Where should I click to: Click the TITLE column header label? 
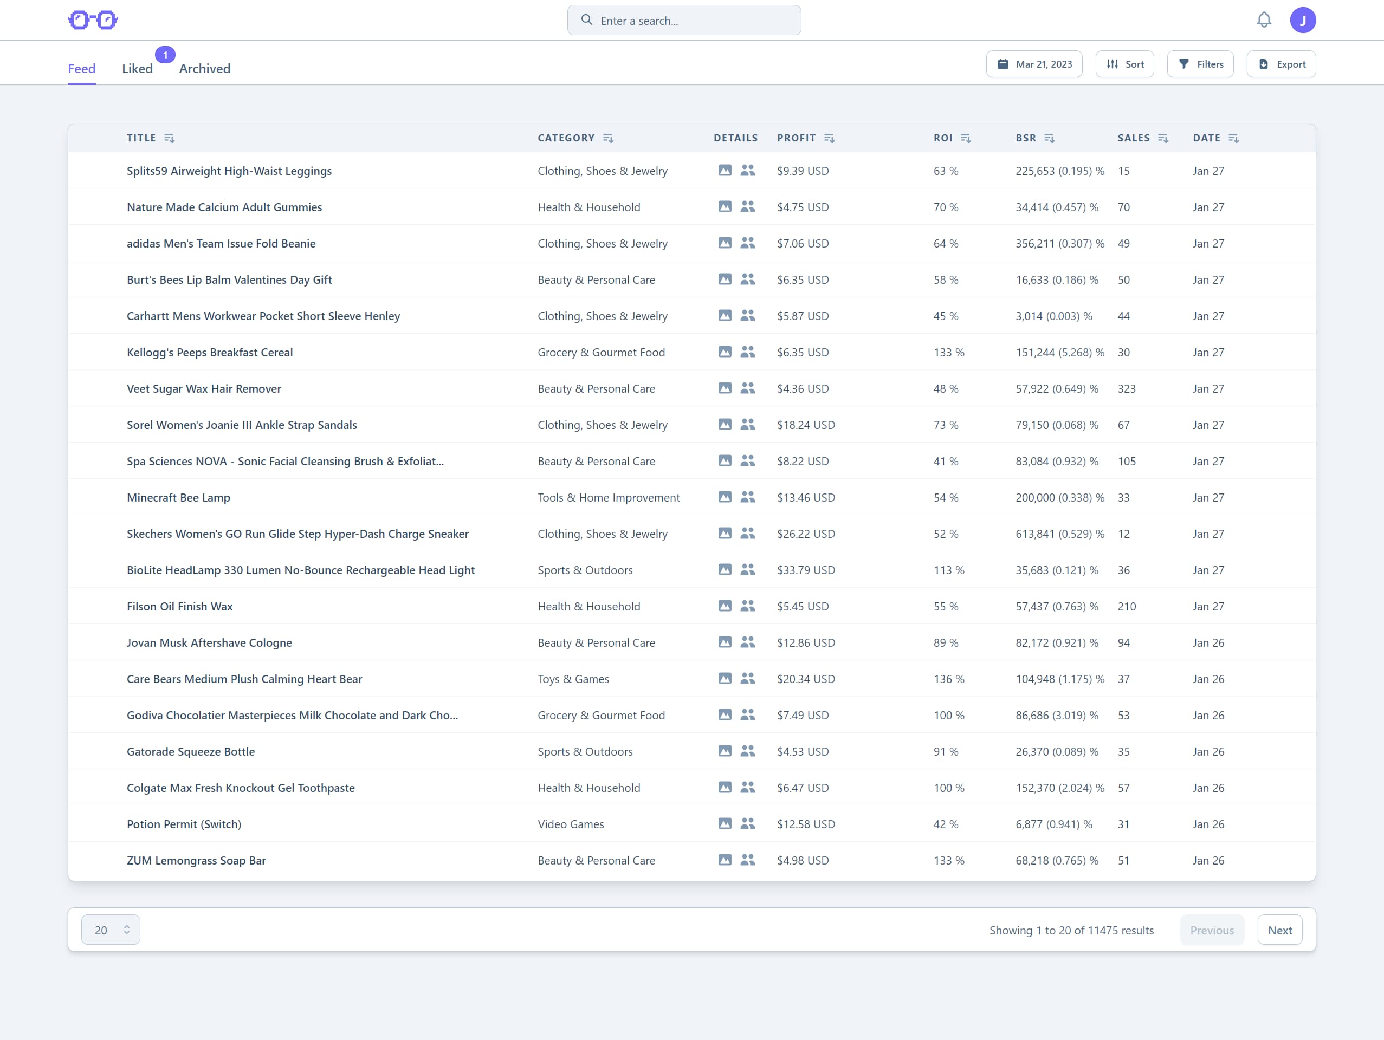(x=141, y=138)
